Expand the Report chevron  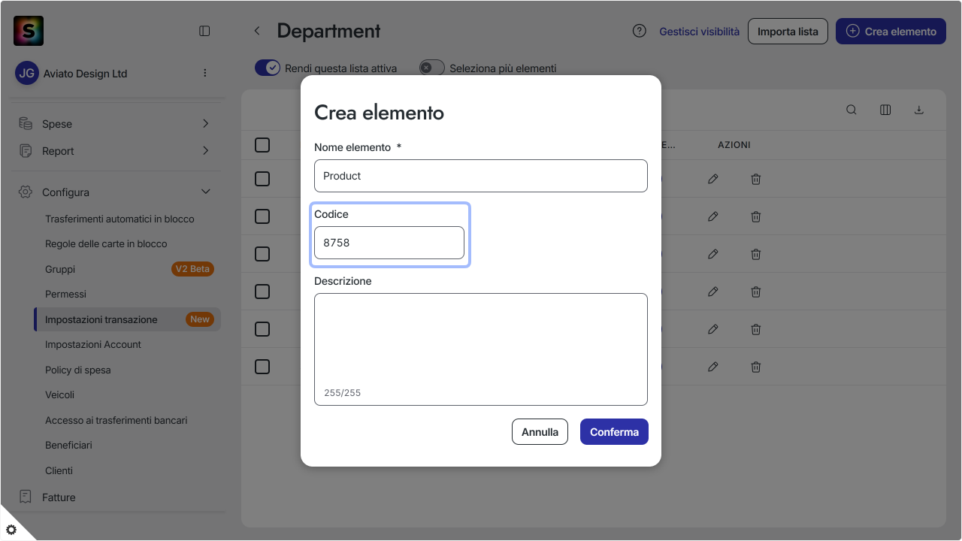click(x=206, y=150)
